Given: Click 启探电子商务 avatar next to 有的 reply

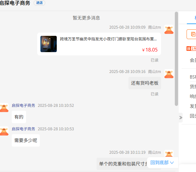Looking at the screenshot, I should [4, 107].
